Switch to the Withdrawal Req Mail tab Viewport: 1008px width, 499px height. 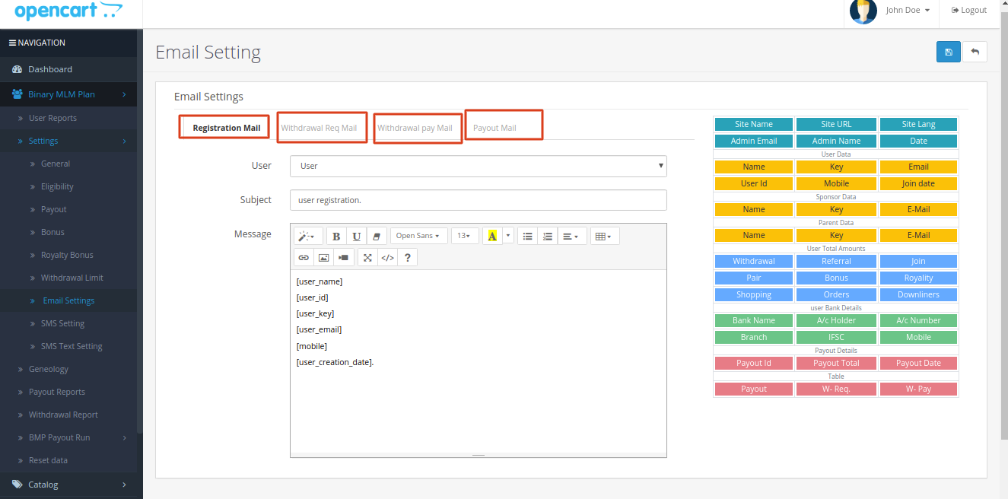[x=319, y=128]
